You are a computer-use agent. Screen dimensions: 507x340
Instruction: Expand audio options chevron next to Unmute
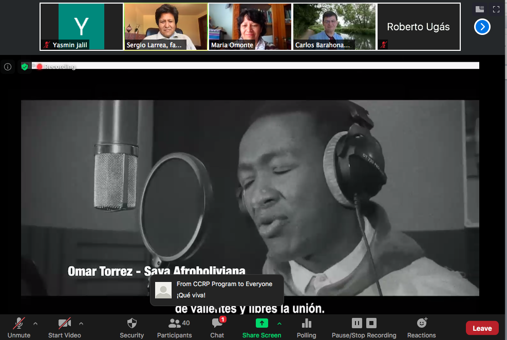[x=35, y=324]
